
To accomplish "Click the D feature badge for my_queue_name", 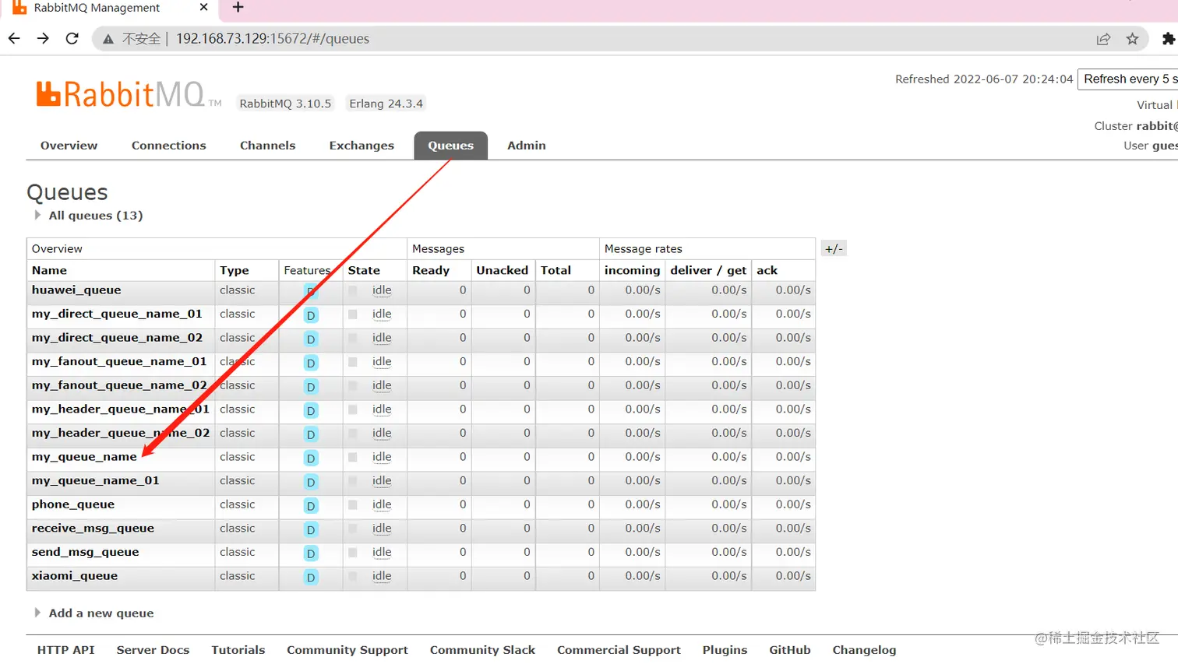I will 311,458.
